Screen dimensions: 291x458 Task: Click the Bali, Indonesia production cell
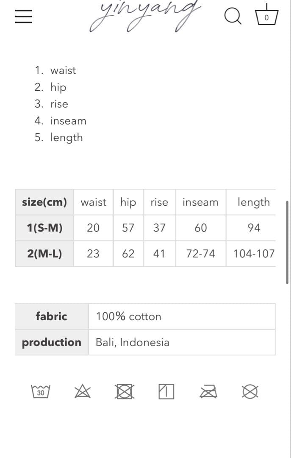[x=133, y=342]
